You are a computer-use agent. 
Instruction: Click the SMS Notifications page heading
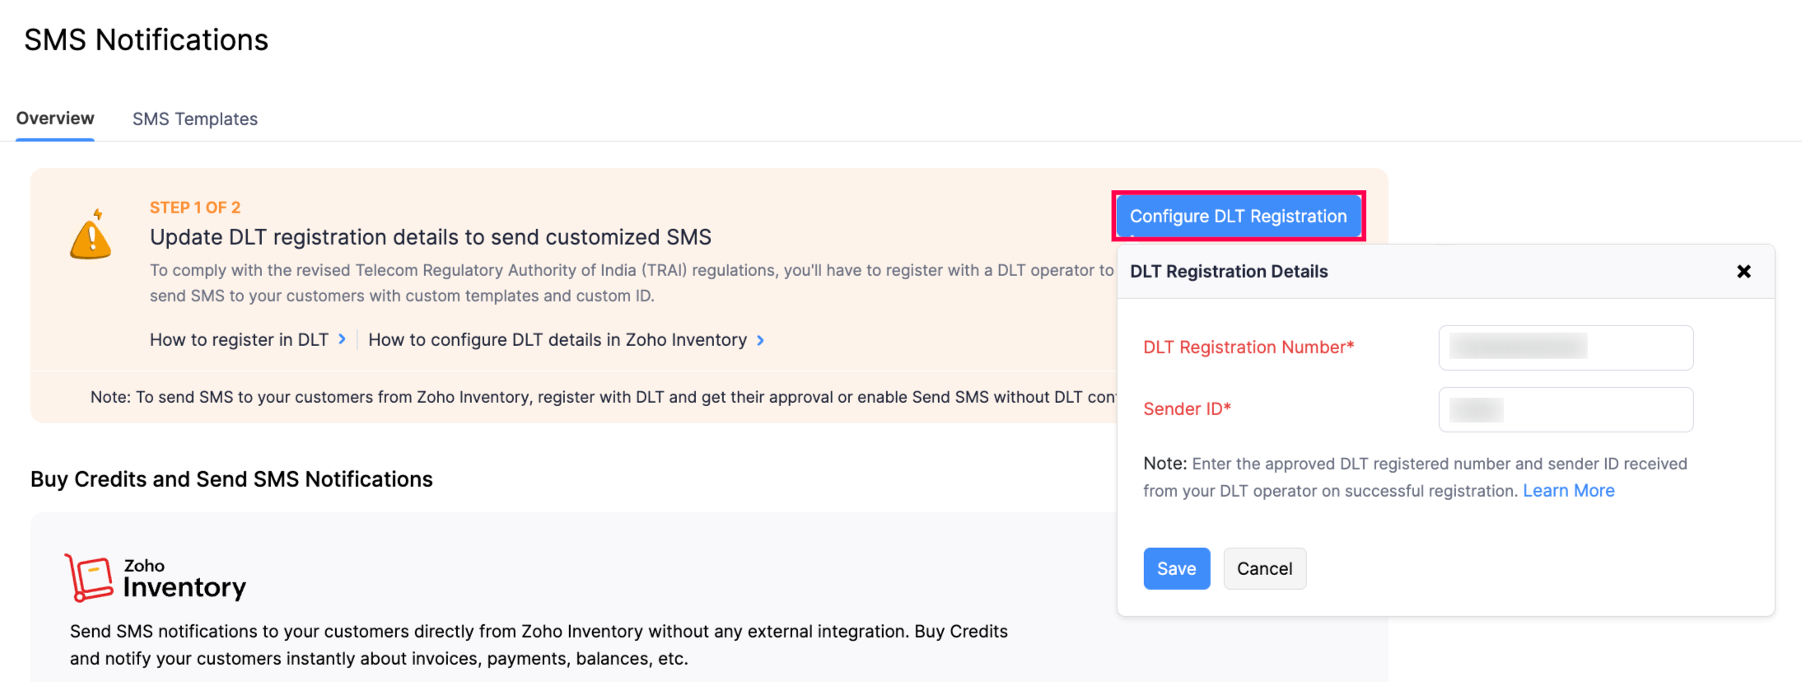click(x=147, y=40)
